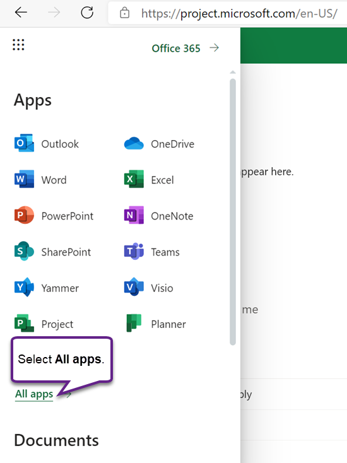Viewport: 347px width, 463px height.
Task: Click the Project label
Action: pyautogui.click(x=57, y=324)
